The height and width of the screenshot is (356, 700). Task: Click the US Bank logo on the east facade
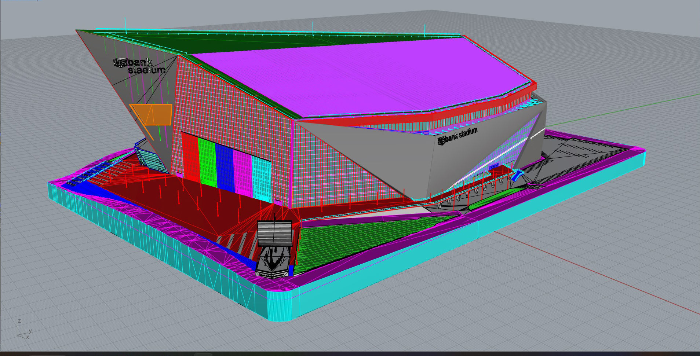click(x=458, y=136)
